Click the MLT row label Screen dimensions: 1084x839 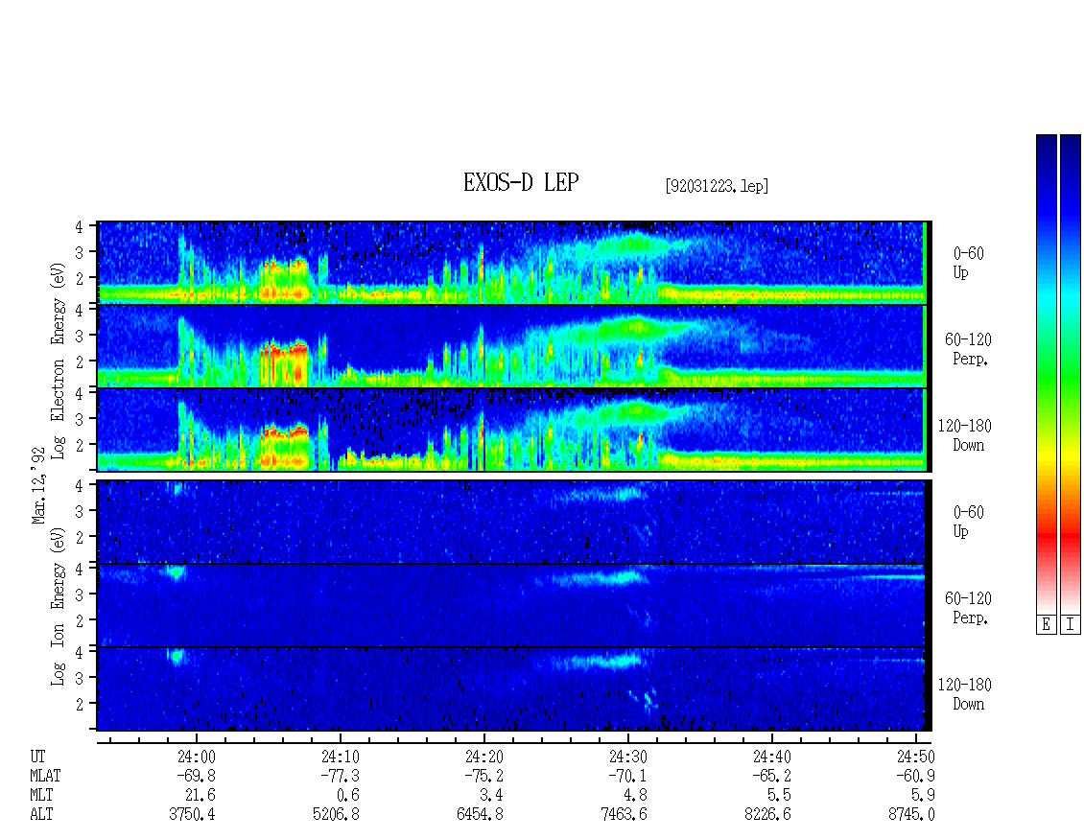[x=41, y=796]
